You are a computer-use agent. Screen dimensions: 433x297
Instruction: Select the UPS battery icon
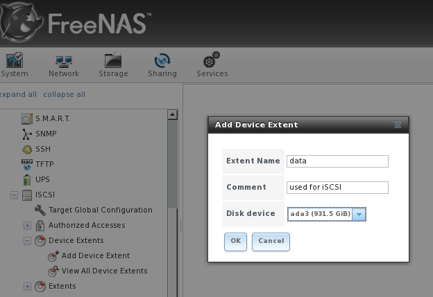coord(27,179)
